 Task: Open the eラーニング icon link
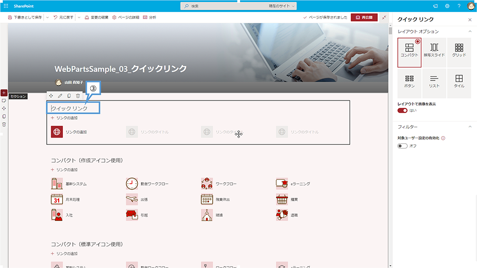[x=282, y=184]
